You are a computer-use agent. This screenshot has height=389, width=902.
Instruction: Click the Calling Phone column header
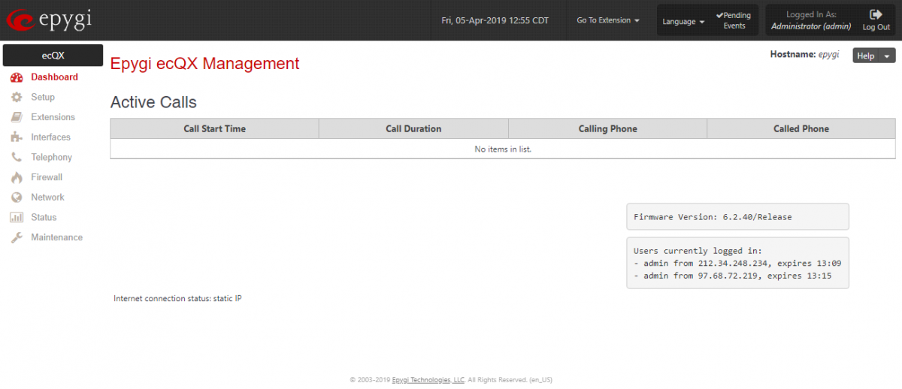coord(607,128)
